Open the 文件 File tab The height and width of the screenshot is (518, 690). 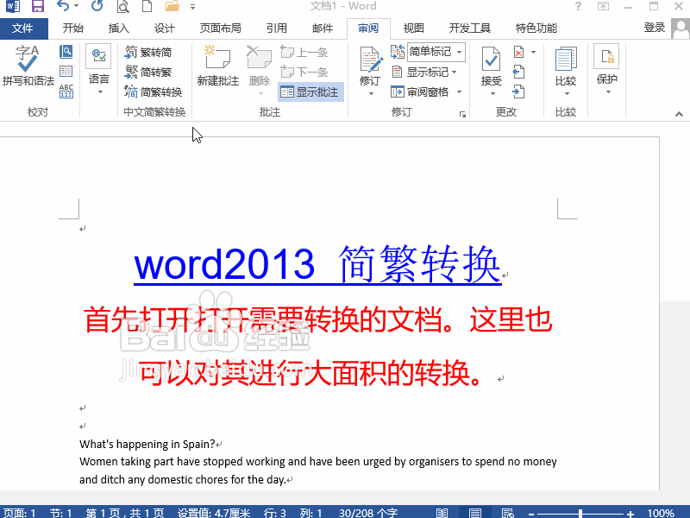coord(23,28)
